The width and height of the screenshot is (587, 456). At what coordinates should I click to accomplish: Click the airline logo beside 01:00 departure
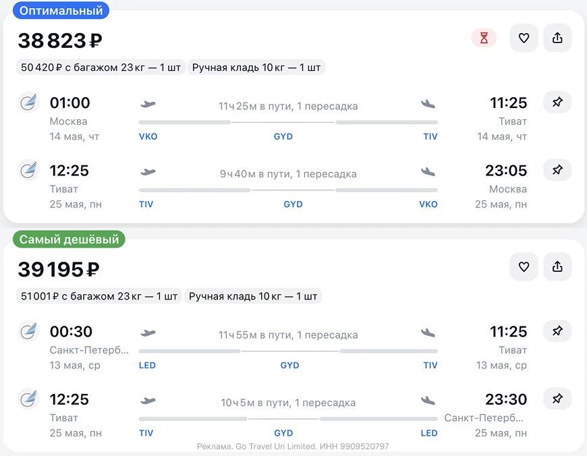(28, 103)
